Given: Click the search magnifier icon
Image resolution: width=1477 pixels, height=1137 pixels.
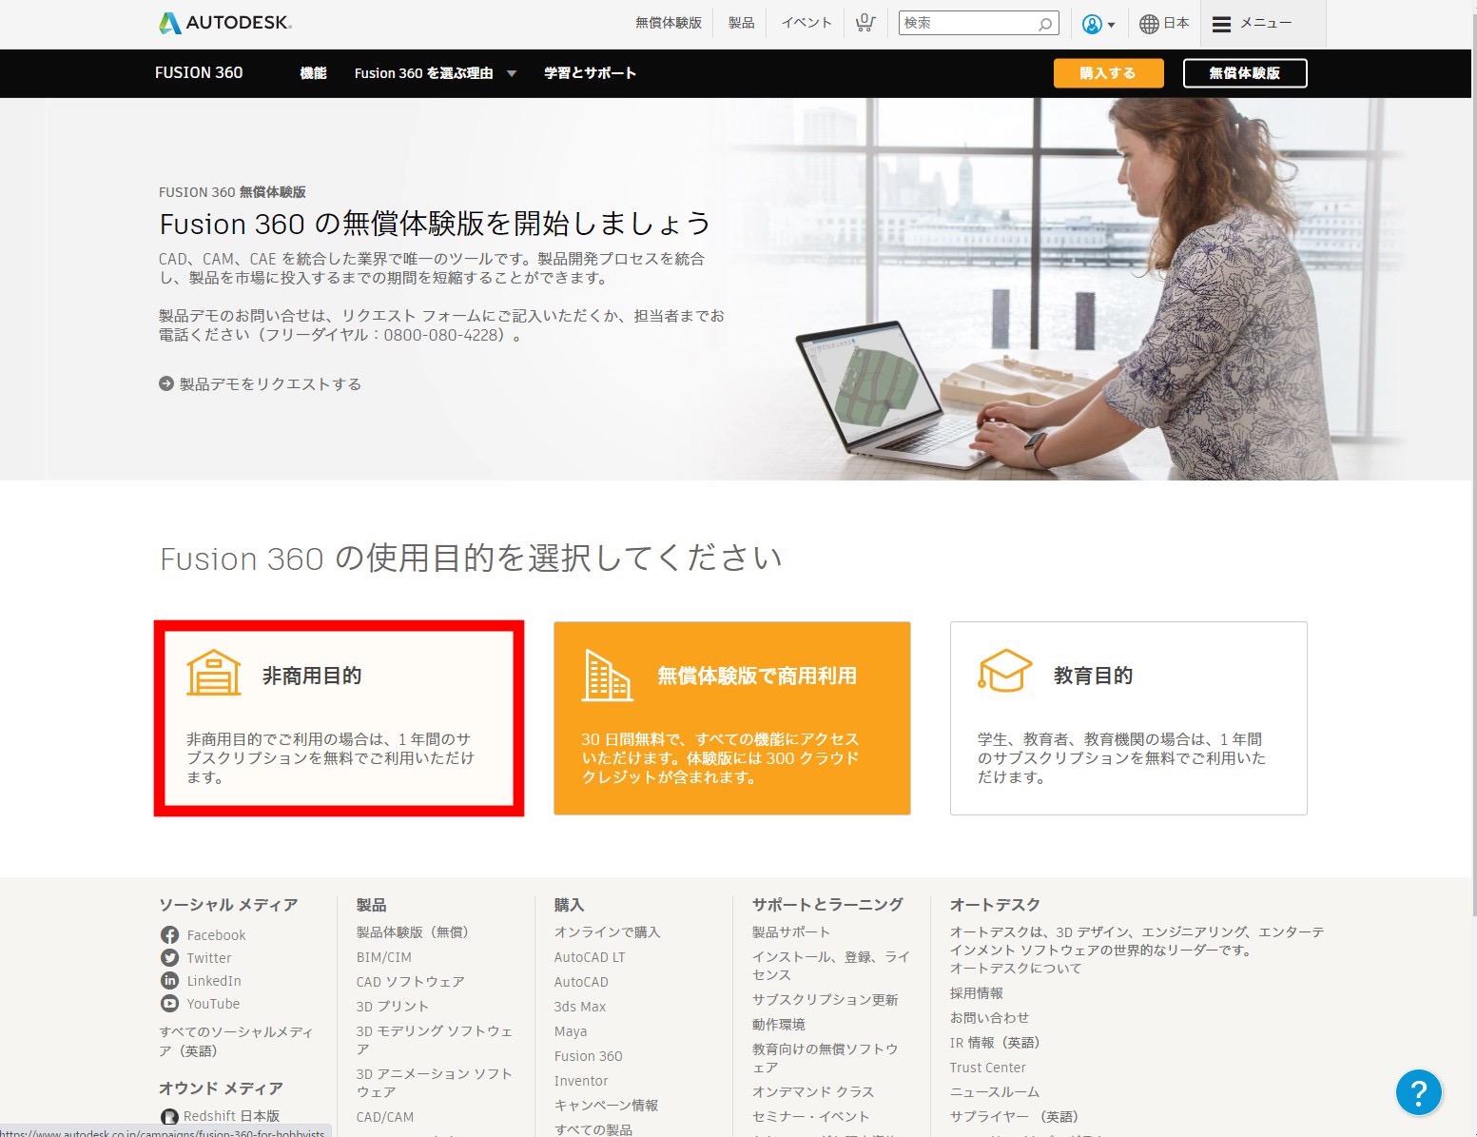Looking at the screenshot, I should [1044, 24].
